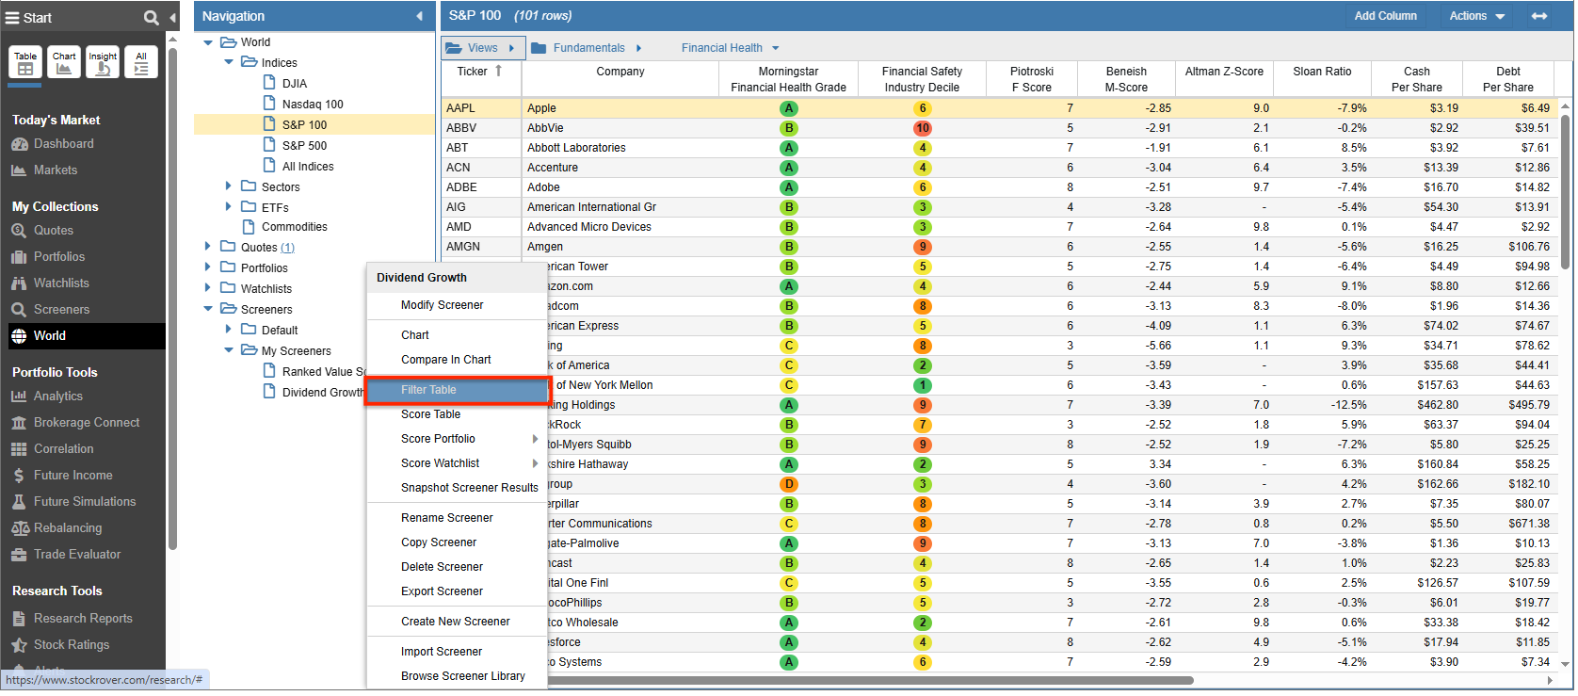Open Future Income tool
This screenshot has height=696, width=1578.
pyautogui.click(x=72, y=476)
